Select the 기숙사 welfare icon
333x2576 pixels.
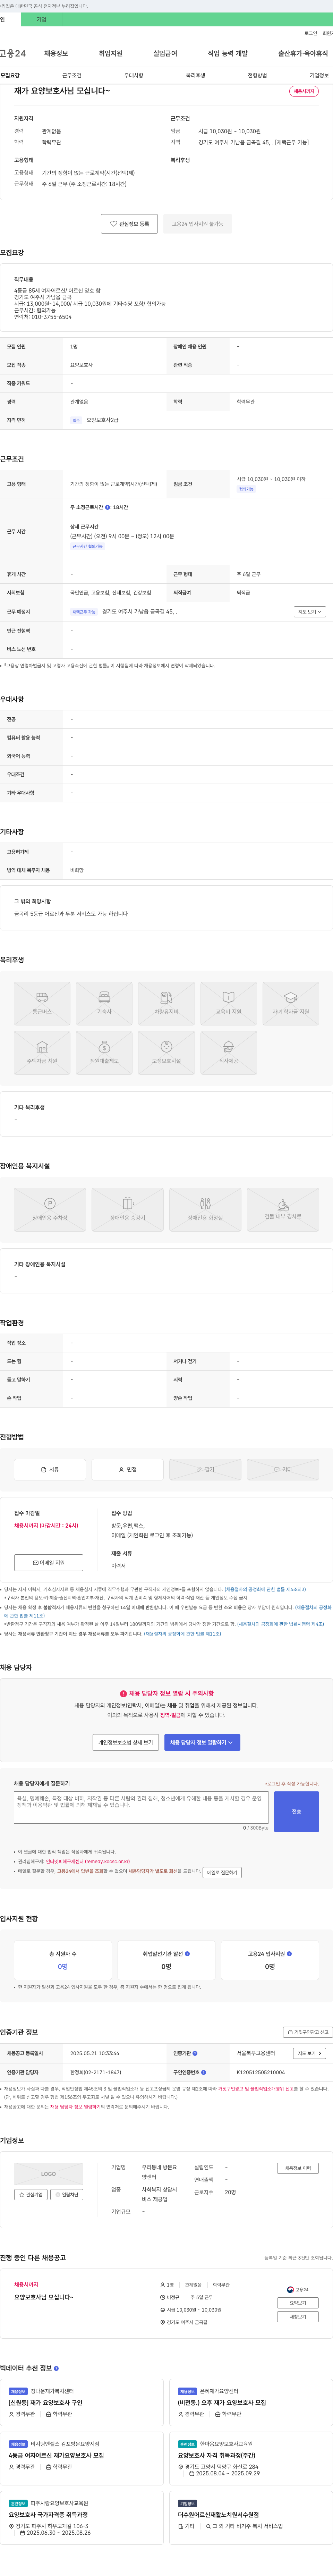coord(104,1003)
